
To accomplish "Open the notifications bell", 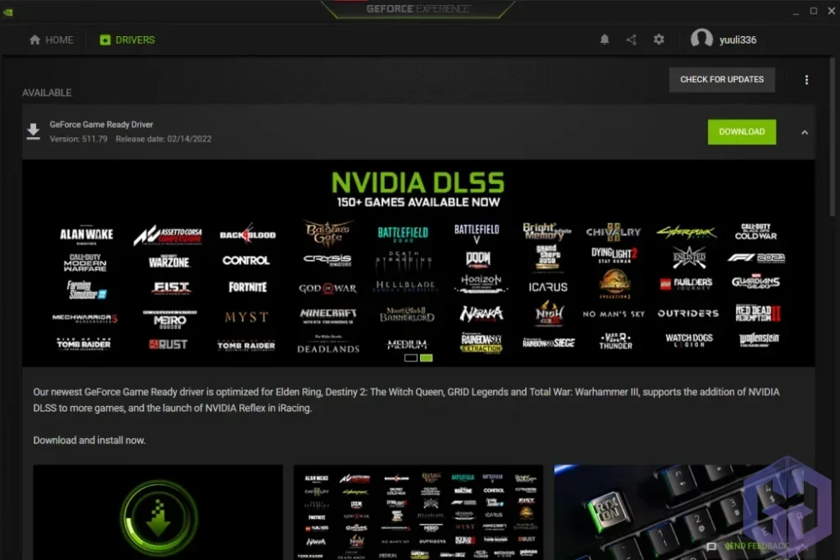I will 604,40.
